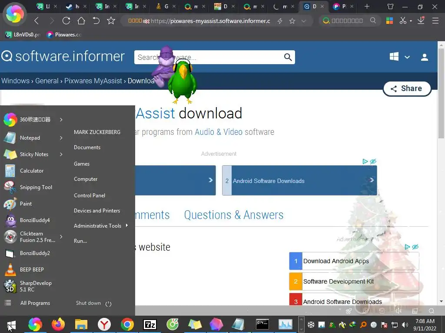Open Google Chrome from the taskbar
Image resolution: width=445 pixels, height=333 pixels.
click(127, 324)
